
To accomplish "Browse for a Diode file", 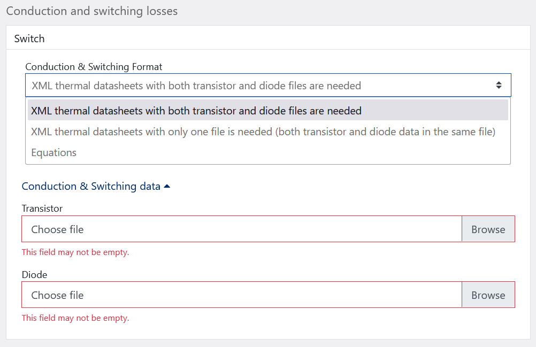I will [488, 295].
